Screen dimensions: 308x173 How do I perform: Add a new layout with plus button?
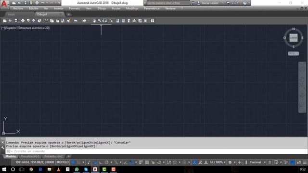click(x=69, y=156)
